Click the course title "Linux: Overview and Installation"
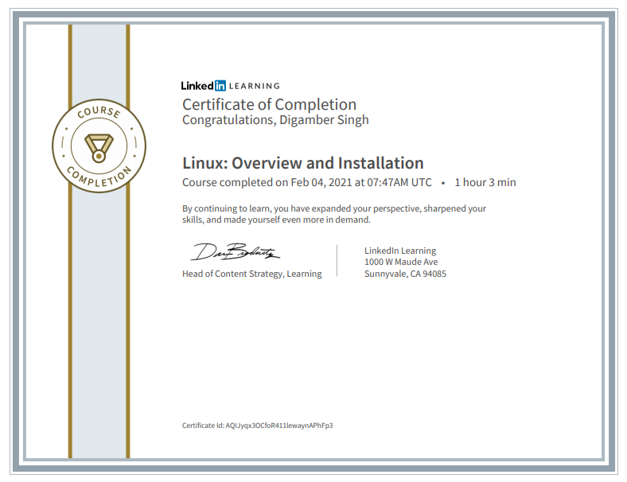Viewport: 627px width, 482px height. (x=302, y=163)
